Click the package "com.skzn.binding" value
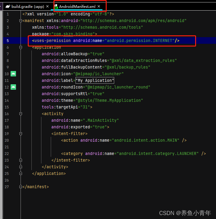Image resolution: width=216 pixels, height=219 pixels. (73, 34)
